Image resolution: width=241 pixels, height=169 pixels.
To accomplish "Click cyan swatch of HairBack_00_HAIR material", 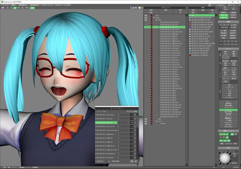I will pyautogui.click(x=190, y=51).
